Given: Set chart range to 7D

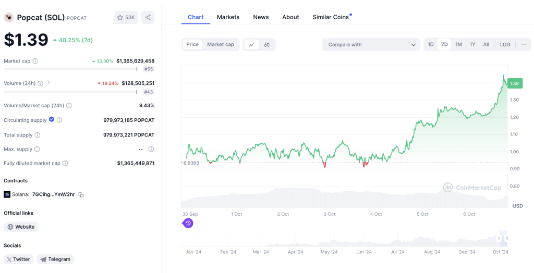Looking at the screenshot, I should pyautogui.click(x=444, y=45).
